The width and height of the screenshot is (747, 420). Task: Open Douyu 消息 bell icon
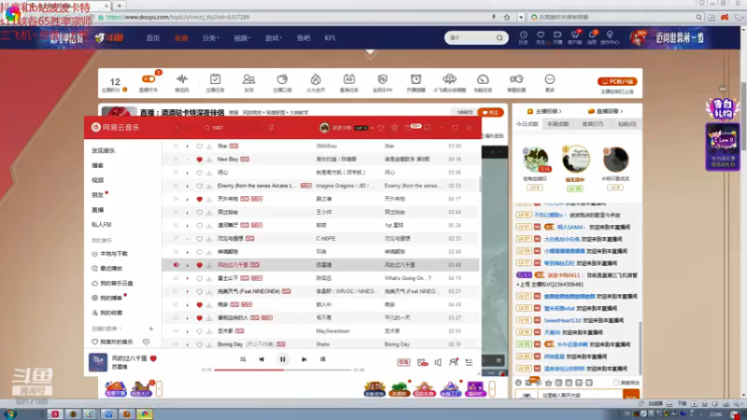(592, 35)
